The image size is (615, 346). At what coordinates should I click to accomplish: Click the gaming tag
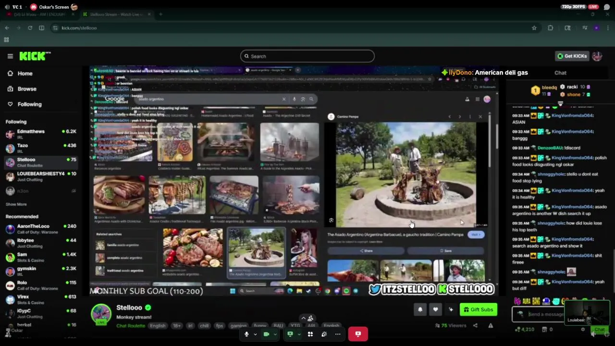(x=238, y=326)
